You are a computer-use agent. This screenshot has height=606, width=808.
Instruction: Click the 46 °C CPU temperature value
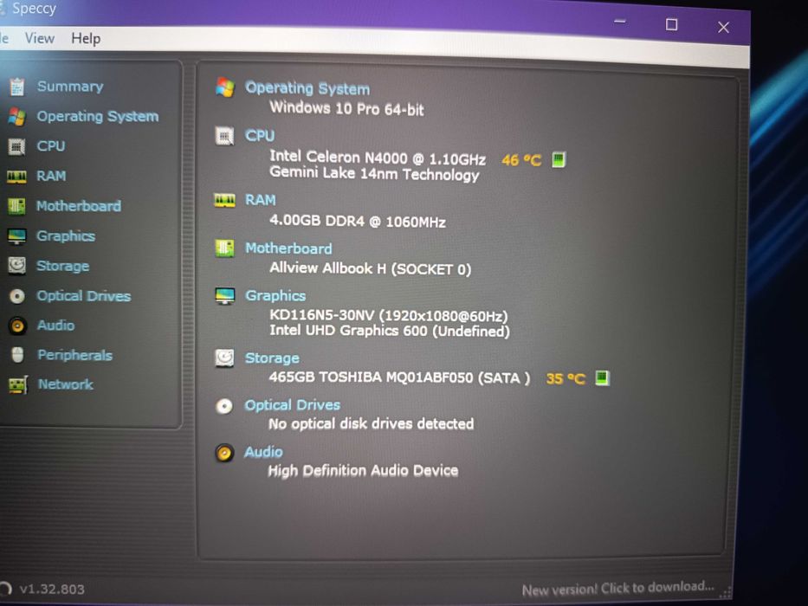(x=521, y=160)
